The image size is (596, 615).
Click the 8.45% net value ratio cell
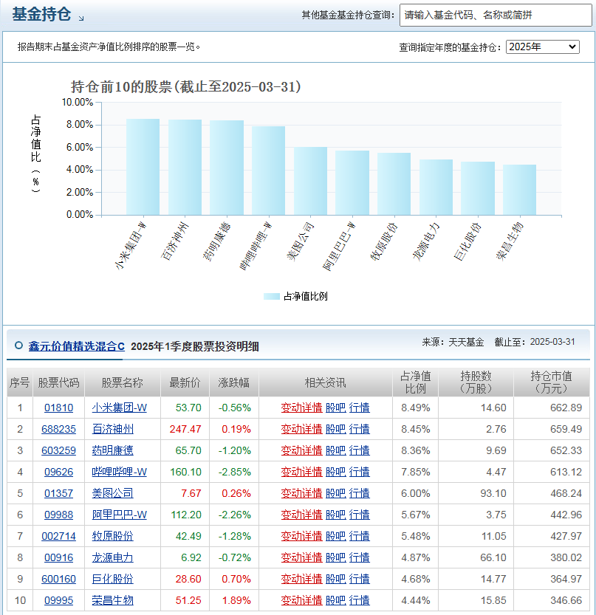pyautogui.click(x=416, y=429)
